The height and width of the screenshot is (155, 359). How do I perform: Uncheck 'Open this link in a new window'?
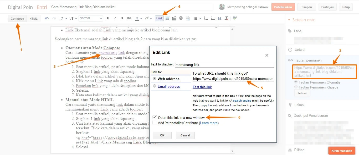click(x=154, y=117)
